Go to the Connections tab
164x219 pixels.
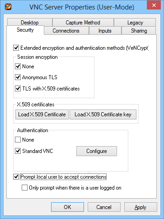tap(66, 31)
